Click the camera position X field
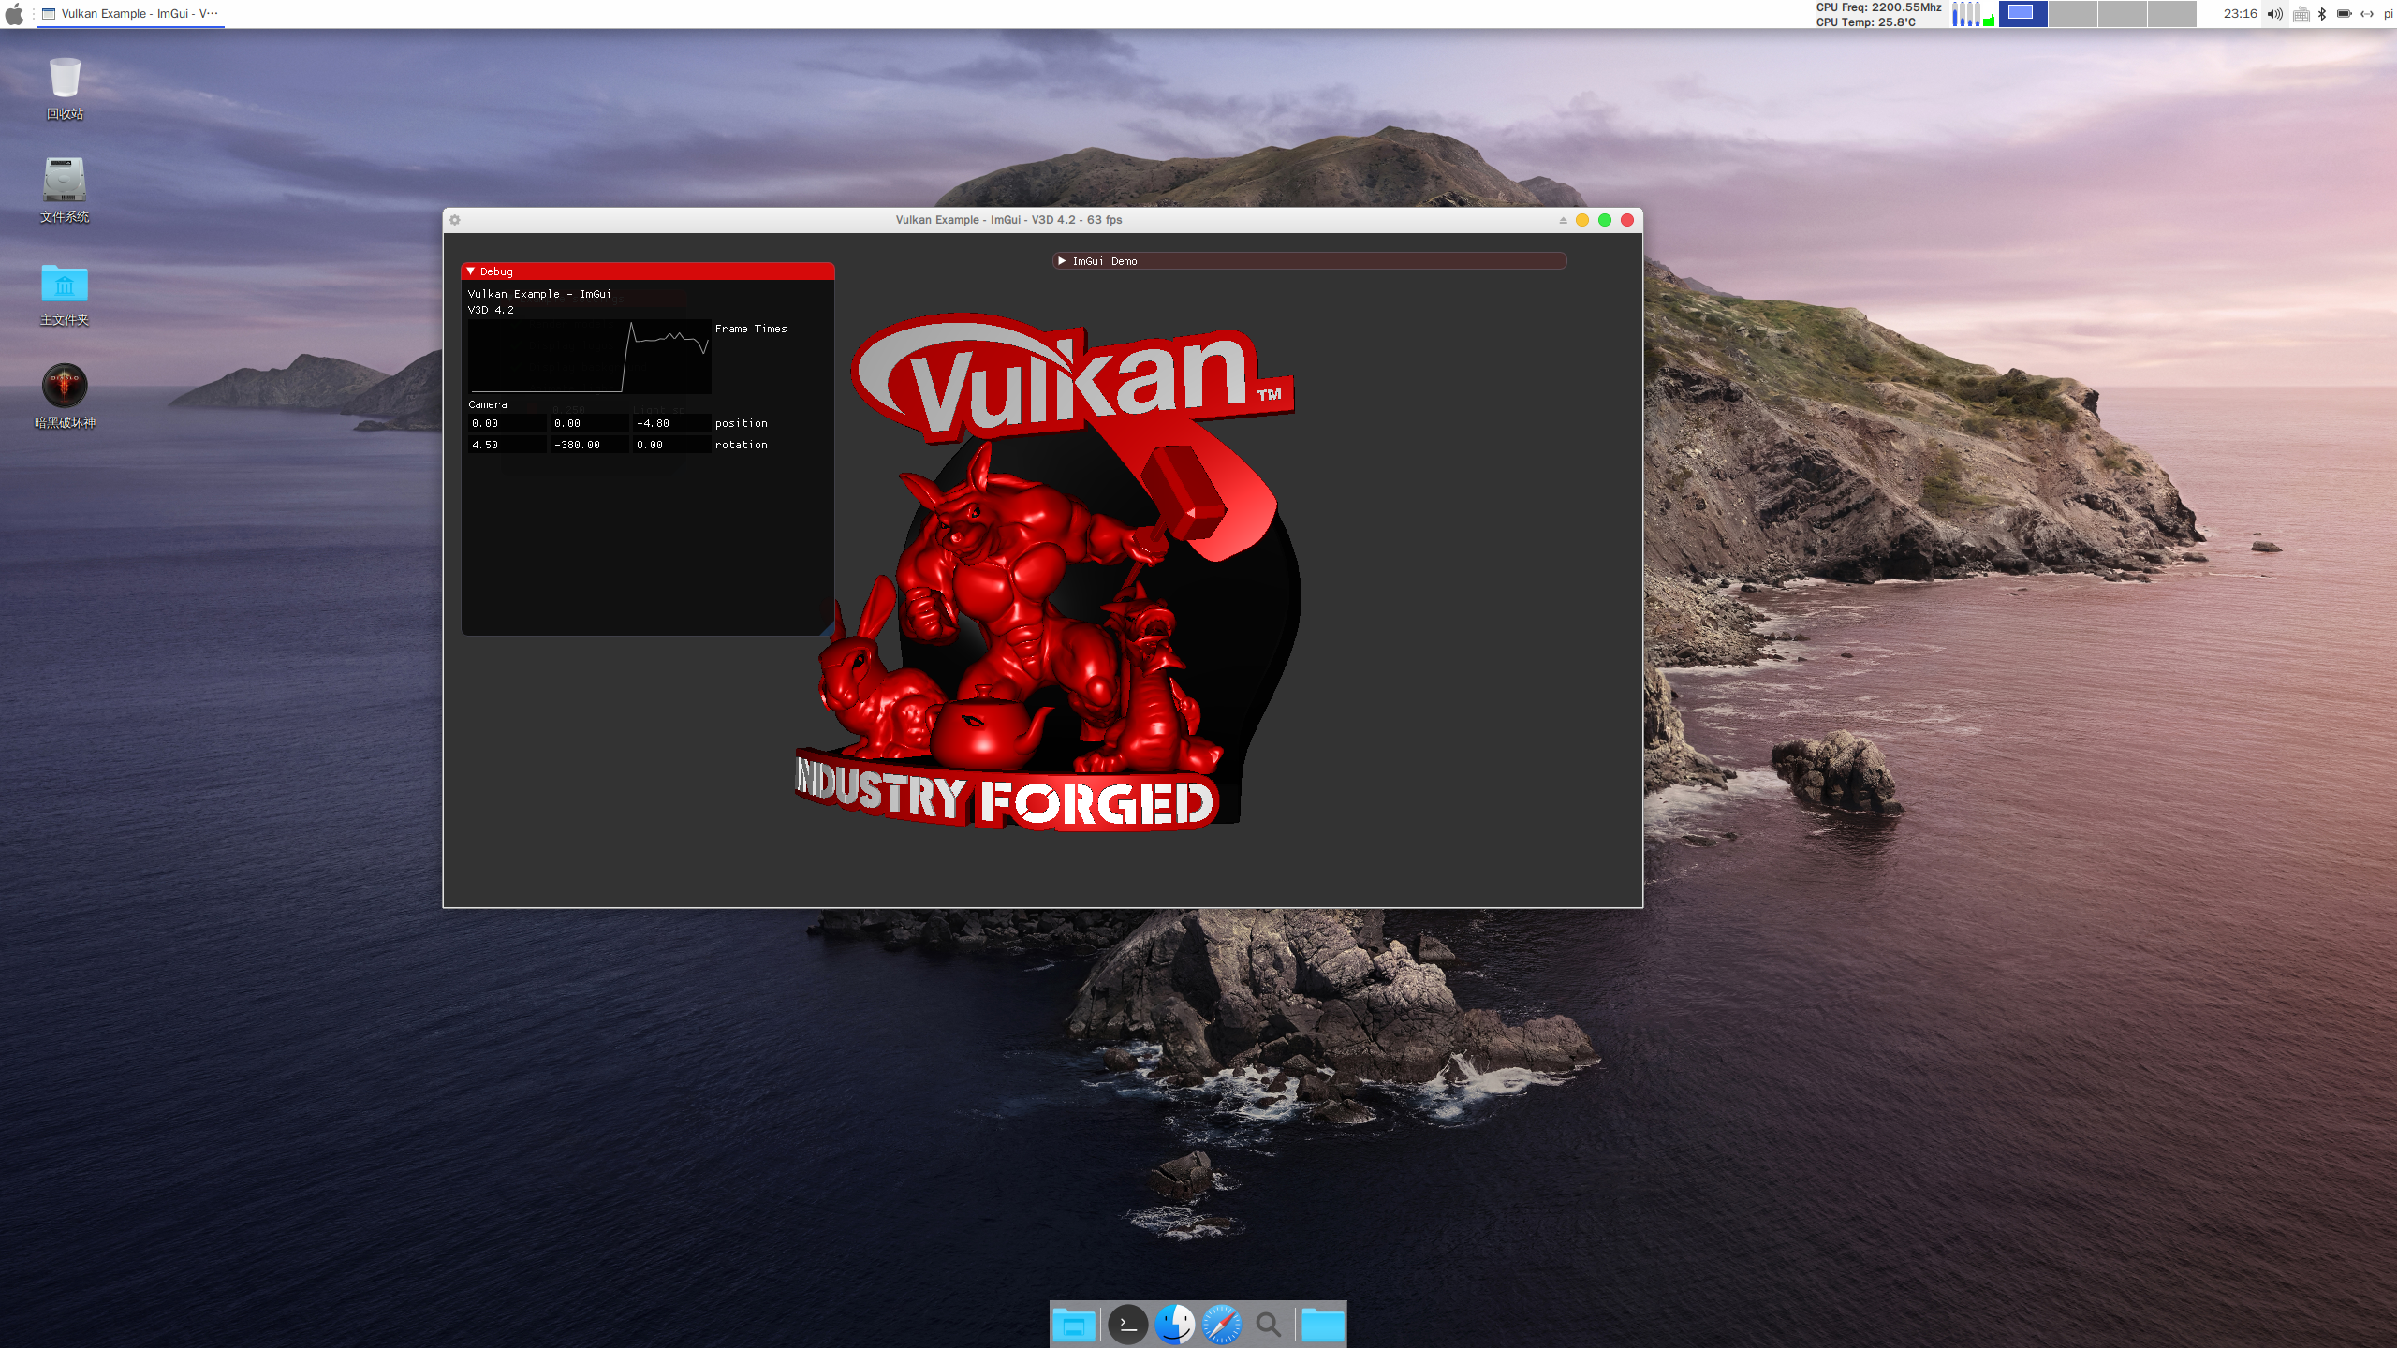The image size is (2397, 1348). 507,423
